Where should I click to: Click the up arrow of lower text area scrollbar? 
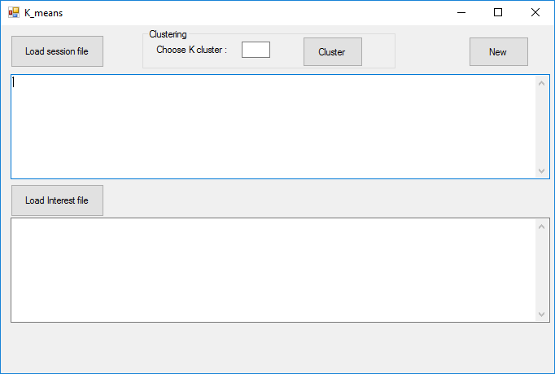click(543, 226)
